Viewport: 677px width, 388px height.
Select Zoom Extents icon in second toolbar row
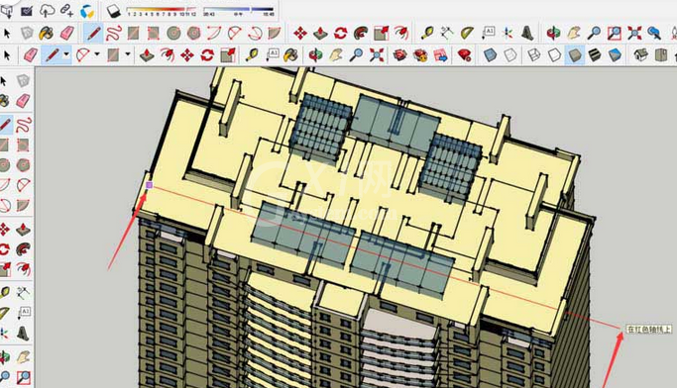[x=634, y=33]
